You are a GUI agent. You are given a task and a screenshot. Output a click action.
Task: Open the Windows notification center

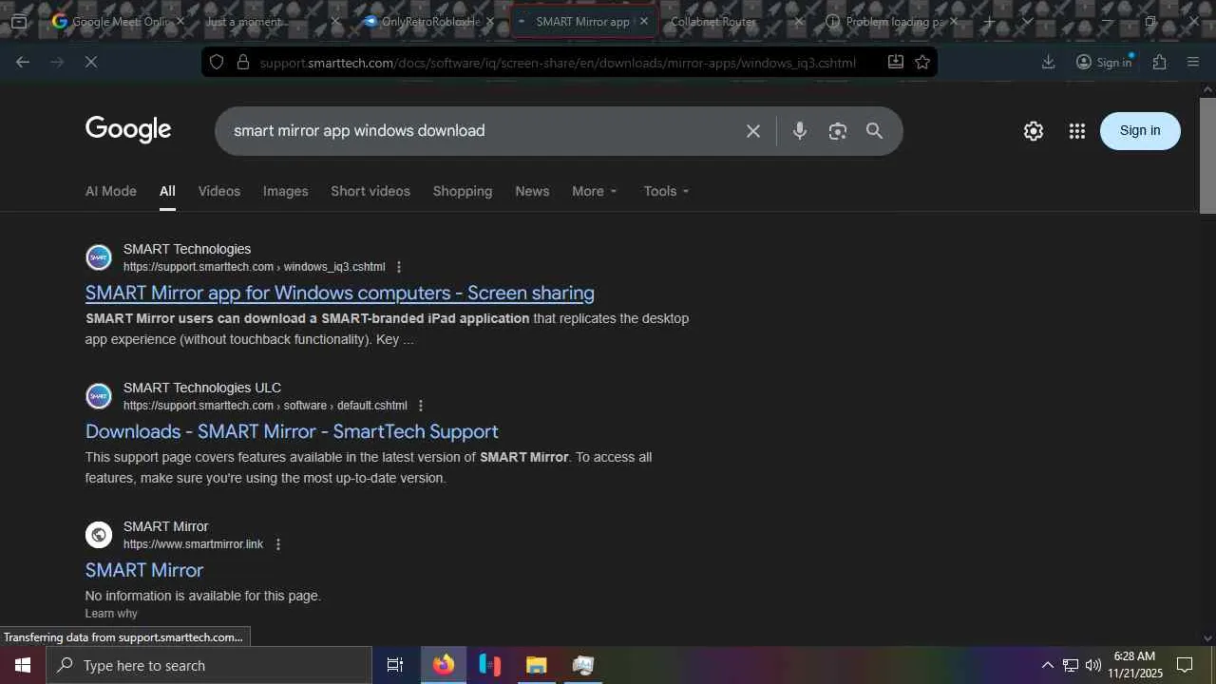[x=1185, y=665]
